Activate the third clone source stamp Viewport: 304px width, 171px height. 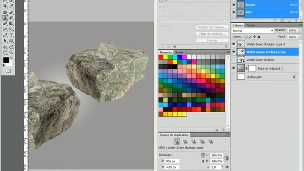pos(194,142)
